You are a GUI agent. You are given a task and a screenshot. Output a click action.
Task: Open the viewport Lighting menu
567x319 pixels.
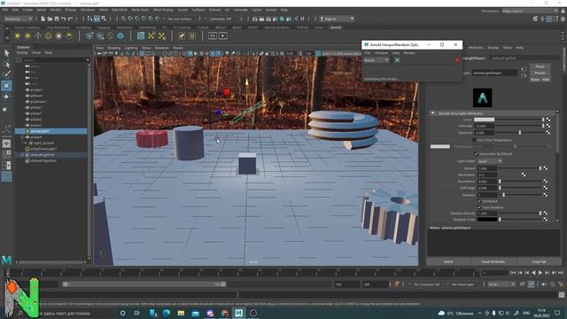point(131,48)
